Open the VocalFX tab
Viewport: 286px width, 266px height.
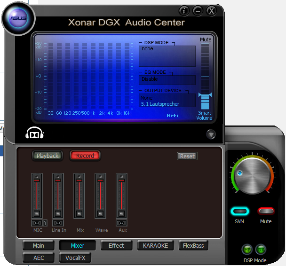click(75, 258)
